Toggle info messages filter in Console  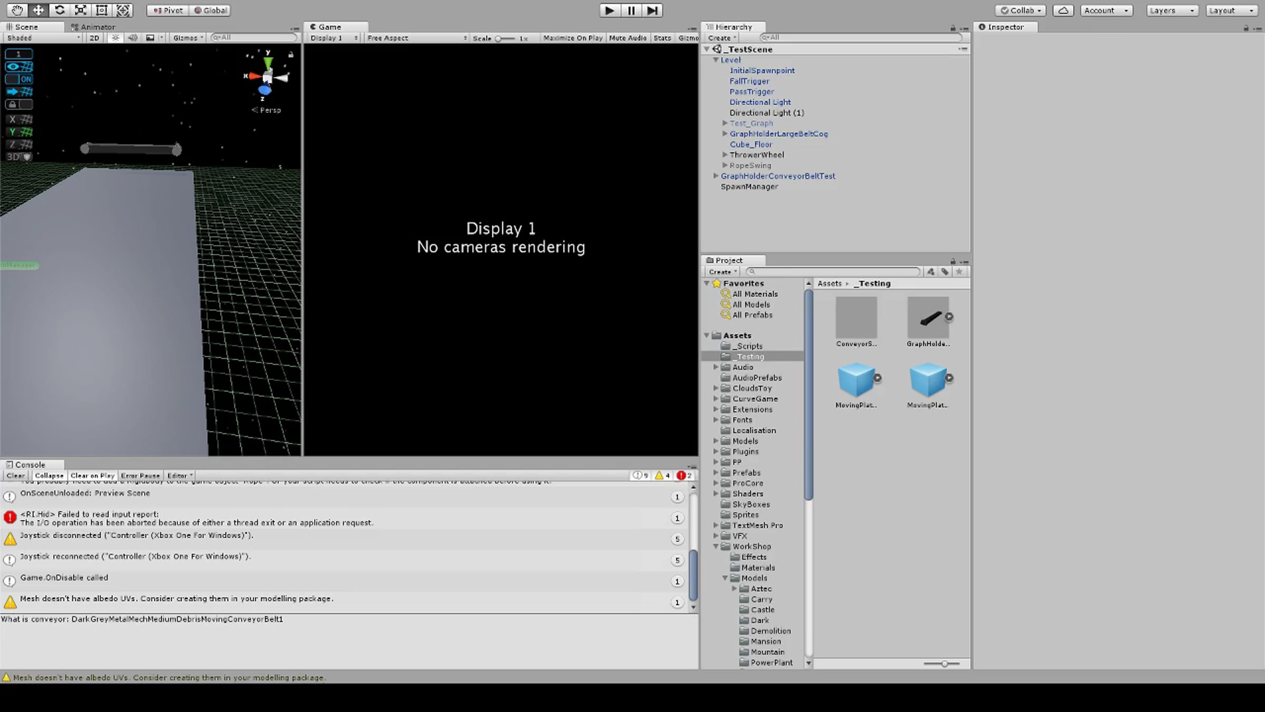[641, 475]
